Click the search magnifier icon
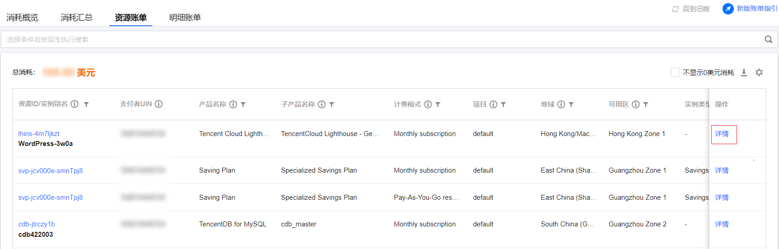Screen dimensions: 779x249 pyautogui.click(x=768, y=39)
